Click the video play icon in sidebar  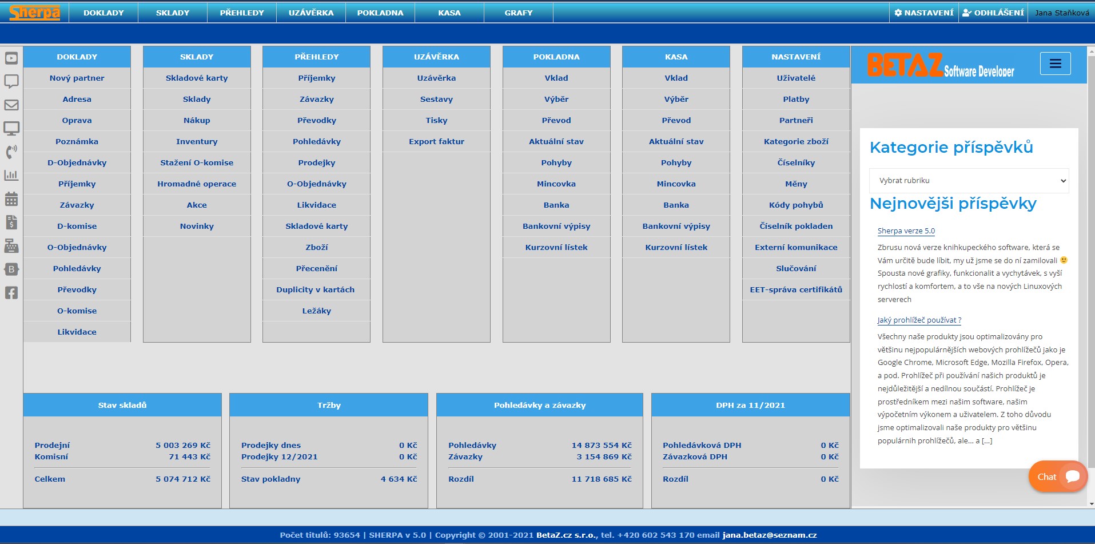(x=11, y=58)
